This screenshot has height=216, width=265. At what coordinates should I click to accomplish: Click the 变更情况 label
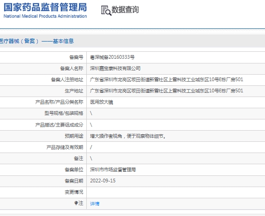click(x=74, y=192)
